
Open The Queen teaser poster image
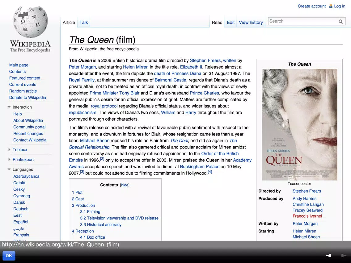pyautogui.click(x=299, y=125)
